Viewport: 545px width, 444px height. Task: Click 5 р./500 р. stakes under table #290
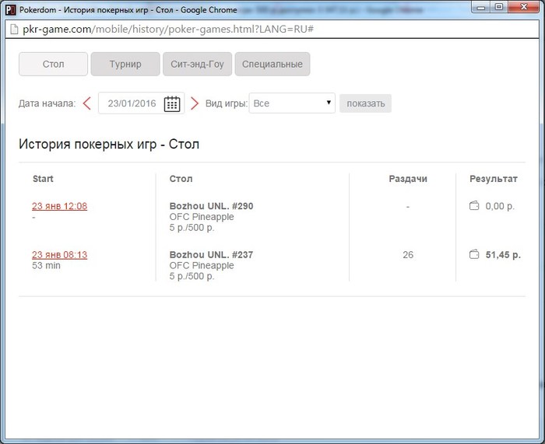tap(192, 228)
